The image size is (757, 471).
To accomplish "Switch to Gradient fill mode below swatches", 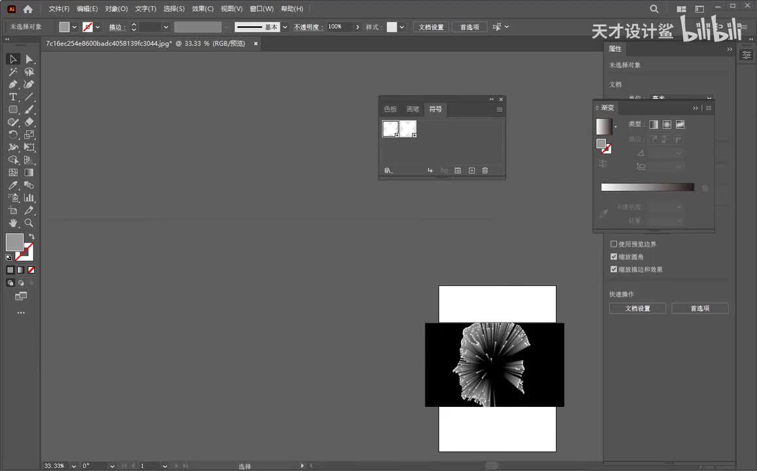I will click(21, 270).
